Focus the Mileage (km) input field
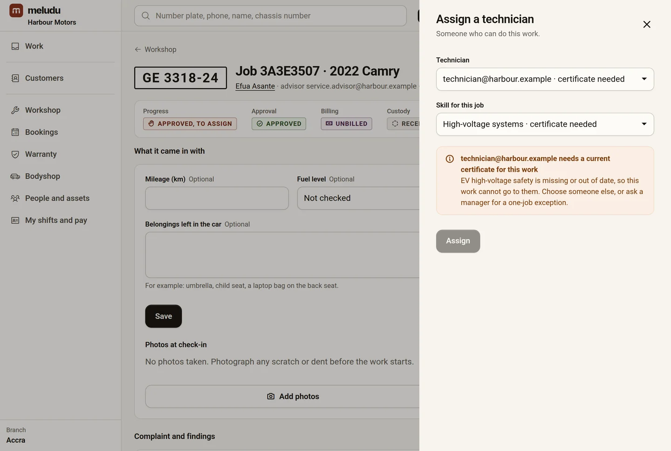This screenshot has width=671, height=451. click(x=217, y=198)
